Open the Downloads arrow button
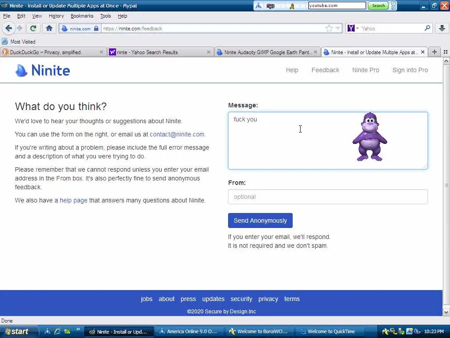This screenshot has width=450, height=338. tap(442, 28)
